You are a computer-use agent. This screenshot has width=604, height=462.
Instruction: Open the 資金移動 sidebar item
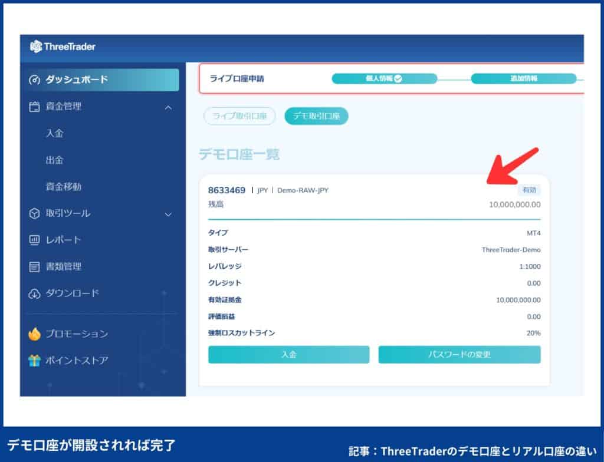point(64,187)
